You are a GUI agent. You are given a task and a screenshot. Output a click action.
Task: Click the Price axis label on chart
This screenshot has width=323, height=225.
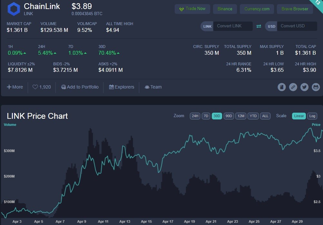316,125
